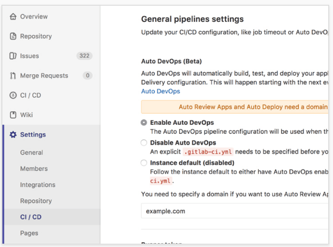Screen dimensions: 333x247
Task: Click the Auto DevOps (Beta) heading
Action: [171, 61]
